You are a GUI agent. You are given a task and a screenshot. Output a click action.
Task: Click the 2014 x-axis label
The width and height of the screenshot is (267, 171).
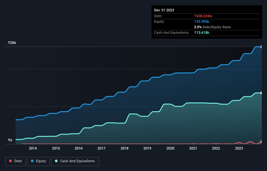[x=33, y=148]
